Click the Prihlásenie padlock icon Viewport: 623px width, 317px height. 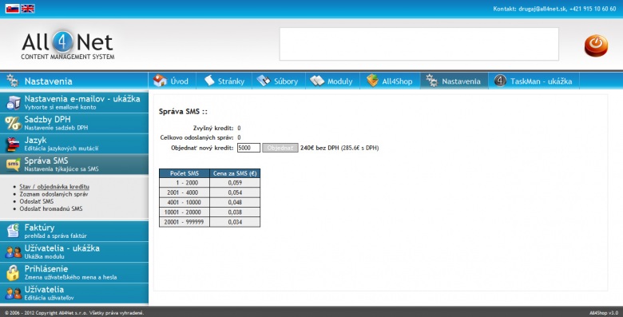pyautogui.click(x=13, y=272)
